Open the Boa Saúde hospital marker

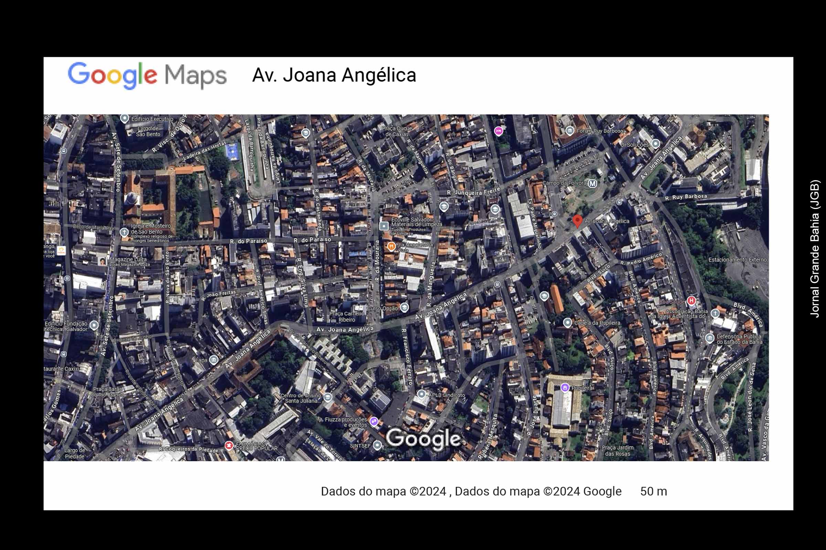coord(691,300)
